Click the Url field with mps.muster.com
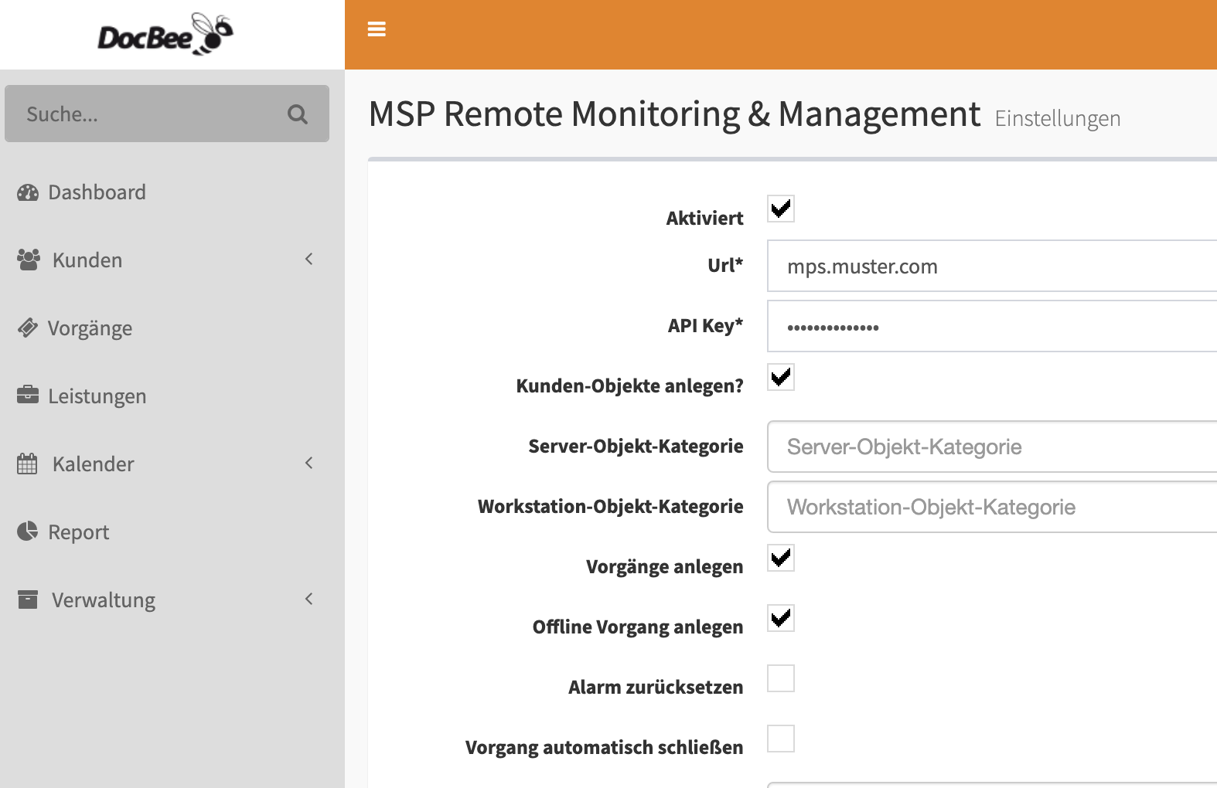Image resolution: width=1217 pixels, height=788 pixels. pos(992,266)
